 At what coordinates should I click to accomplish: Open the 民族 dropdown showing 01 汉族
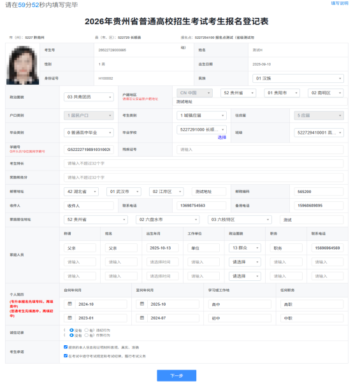pos(298,78)
